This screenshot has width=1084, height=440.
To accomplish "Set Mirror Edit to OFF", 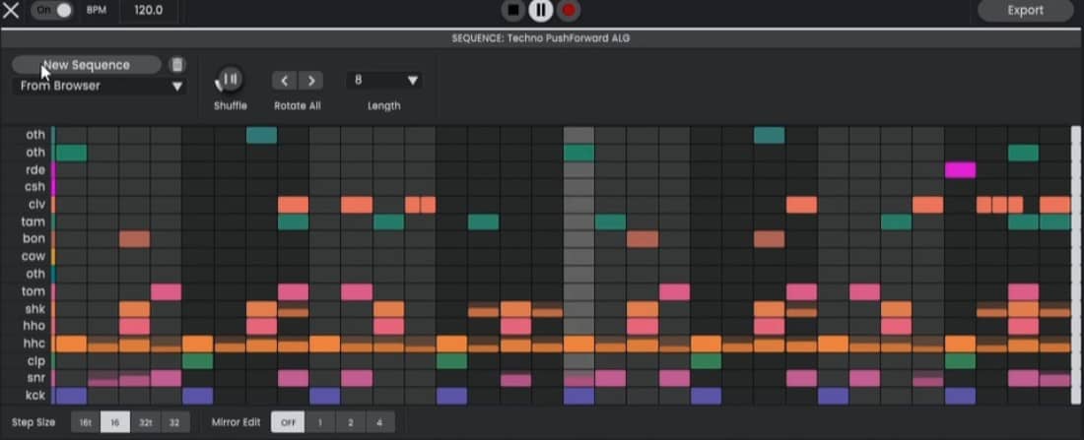I will click(285, 423).
